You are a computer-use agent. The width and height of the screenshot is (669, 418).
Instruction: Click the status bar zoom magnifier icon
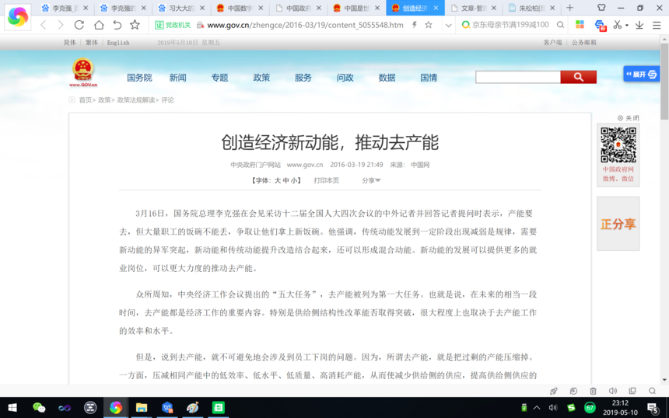coord(652,391)
